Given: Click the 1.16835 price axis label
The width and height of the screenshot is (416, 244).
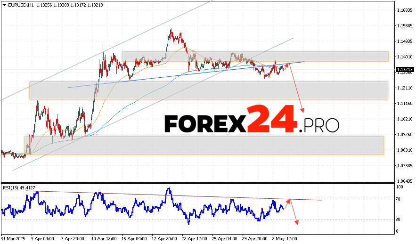Looking at the screenshot, I should 405,10.
